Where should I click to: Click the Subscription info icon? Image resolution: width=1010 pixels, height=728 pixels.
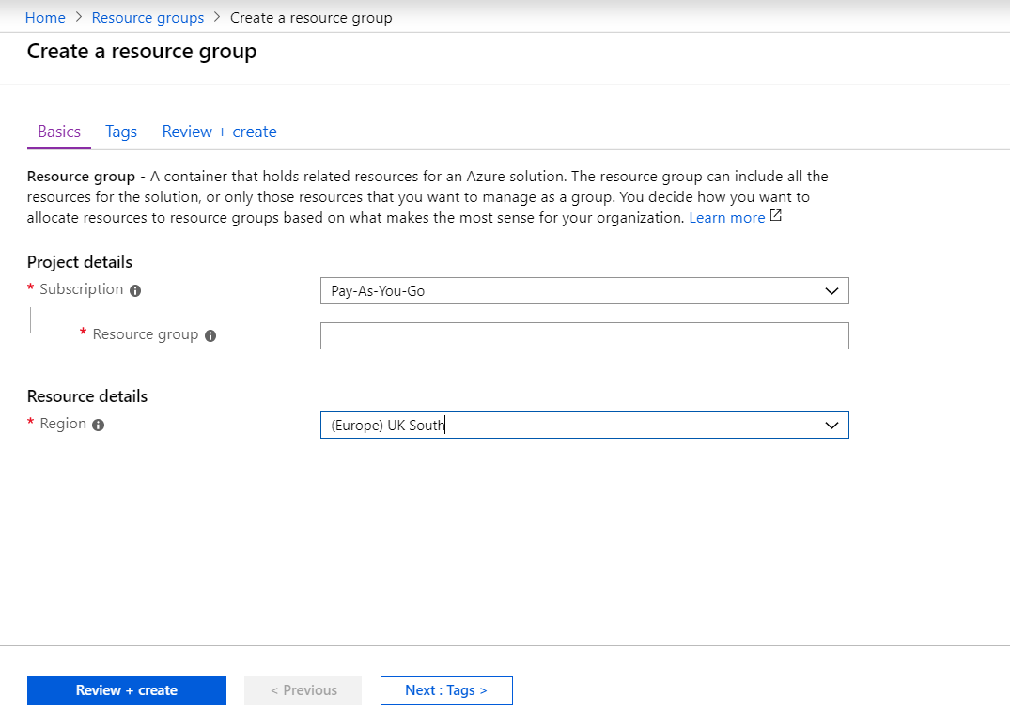[x=135, y=291]
